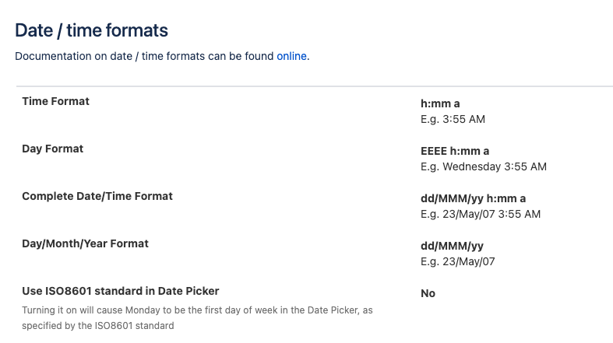Click the 23/May/07 3:55 AM example
613x343 pixels.
[x=491, y=214]
